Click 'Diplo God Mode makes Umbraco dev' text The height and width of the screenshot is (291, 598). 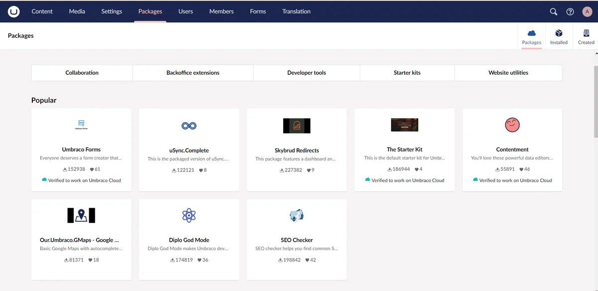coord(188,249)
